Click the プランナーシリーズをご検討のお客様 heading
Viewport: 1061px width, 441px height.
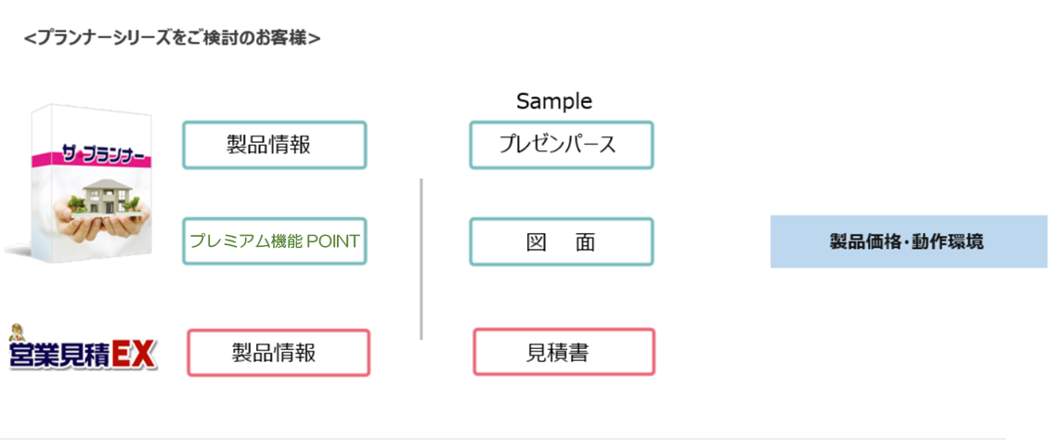[x=173, y=39]
